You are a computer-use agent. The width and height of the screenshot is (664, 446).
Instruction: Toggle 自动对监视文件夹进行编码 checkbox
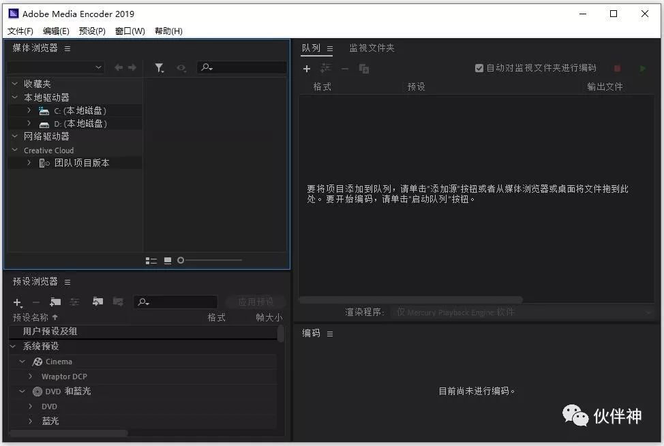tap(479, 68)
